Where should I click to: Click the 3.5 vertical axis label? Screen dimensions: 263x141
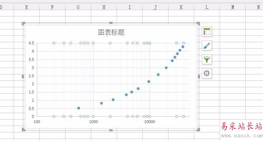click(x=31, y=59)
